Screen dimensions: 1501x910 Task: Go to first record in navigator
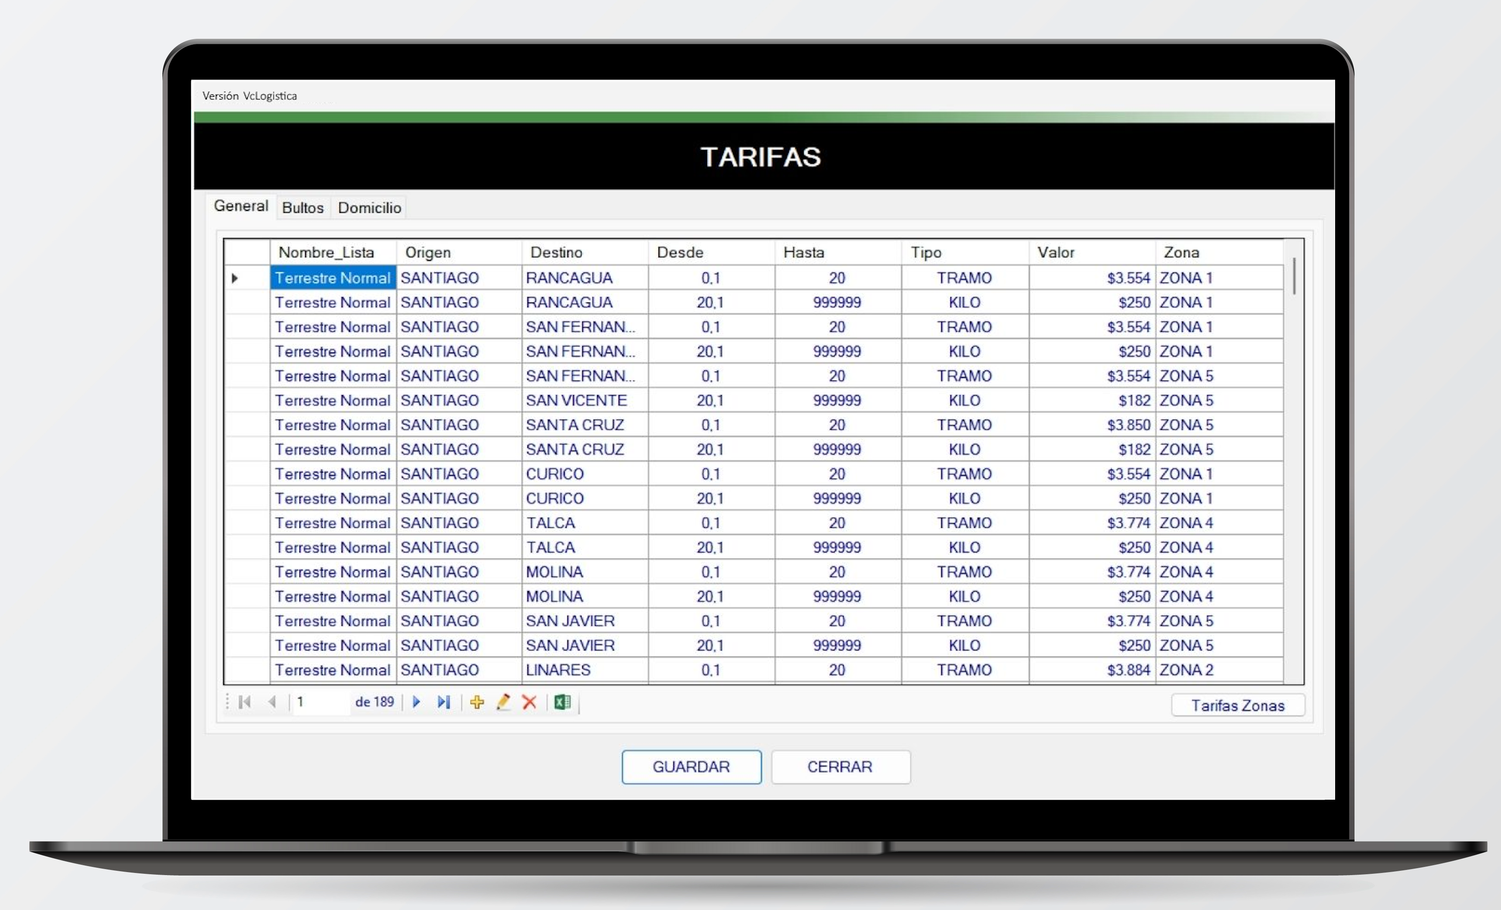pyautogui.click(x=245, y=702)
